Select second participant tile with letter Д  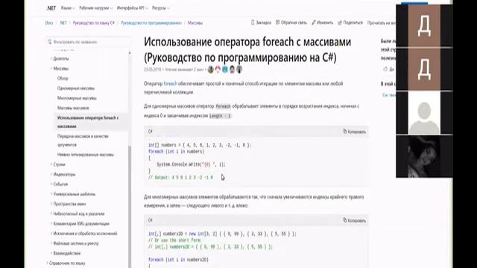click(x=424, y=69)
